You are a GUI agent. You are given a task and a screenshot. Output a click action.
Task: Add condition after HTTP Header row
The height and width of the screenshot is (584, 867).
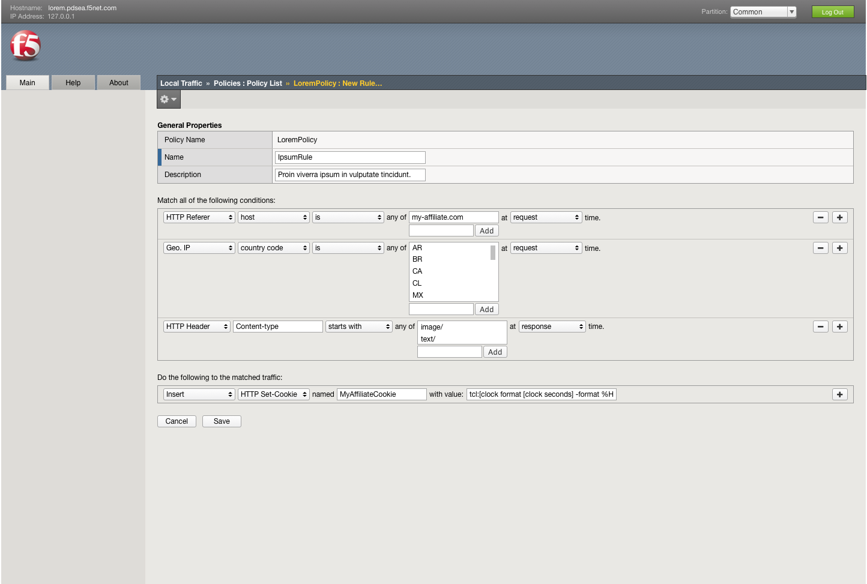coord(840,327)
